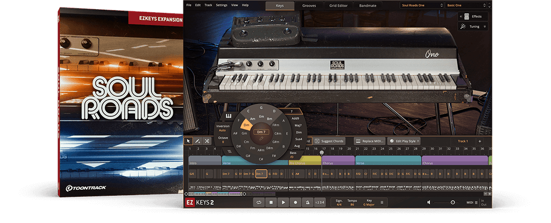Open the View menu
Image resolution: width=551 pixels, height=223 pixels.
[235, 5]
